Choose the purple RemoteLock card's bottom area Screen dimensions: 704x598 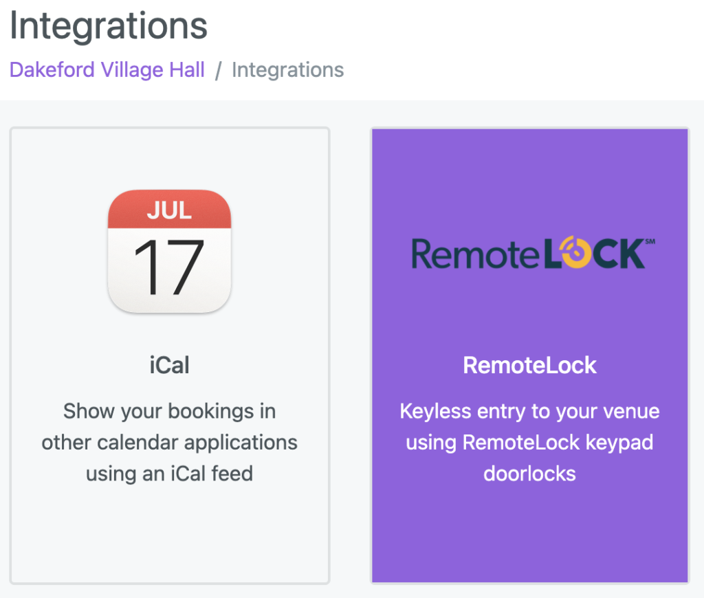(530, 534)
